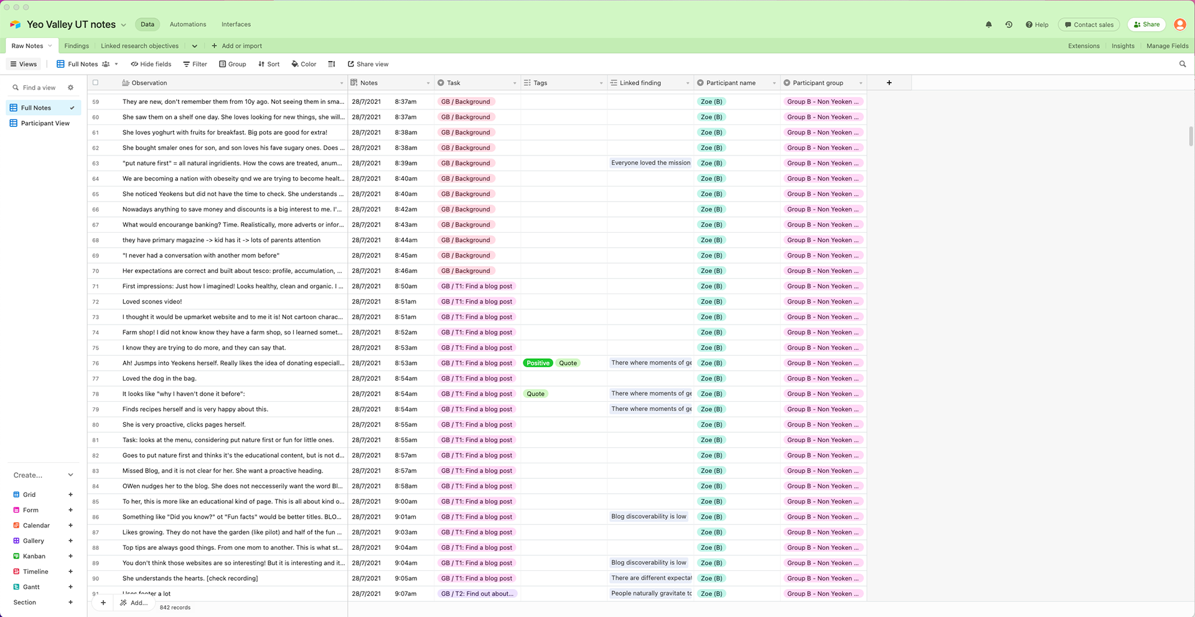Switch to the Data tab
The height and width of the screenshot is (617, 1195).
point(148,25)
